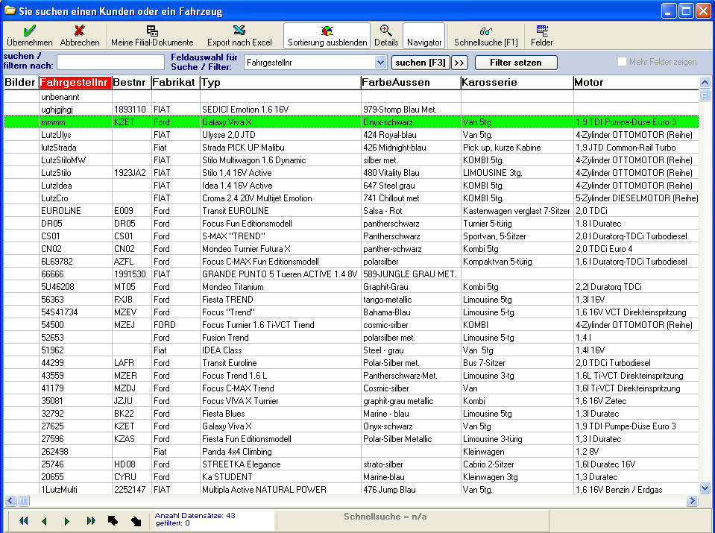Screen dimensions: 715x533
Task: Select Focus Fun Editionsmodell DR05 row
Action: [x=351, y=224]
